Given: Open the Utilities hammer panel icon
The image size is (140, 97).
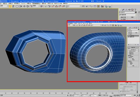Looking at the screenshot, I should click(135, 10).
